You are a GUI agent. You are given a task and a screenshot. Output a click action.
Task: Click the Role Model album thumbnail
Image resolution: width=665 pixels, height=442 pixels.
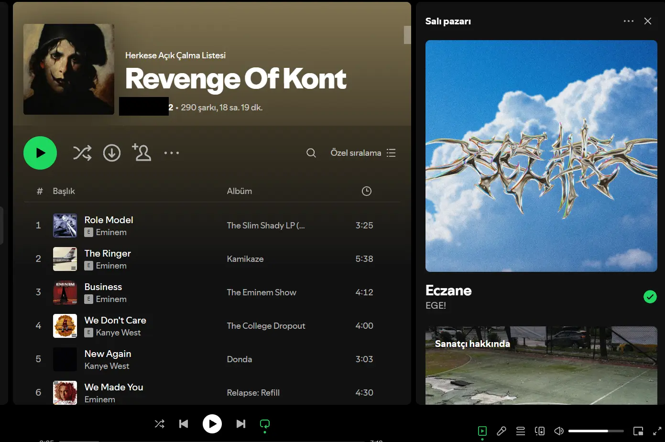[x=65, y=226]
